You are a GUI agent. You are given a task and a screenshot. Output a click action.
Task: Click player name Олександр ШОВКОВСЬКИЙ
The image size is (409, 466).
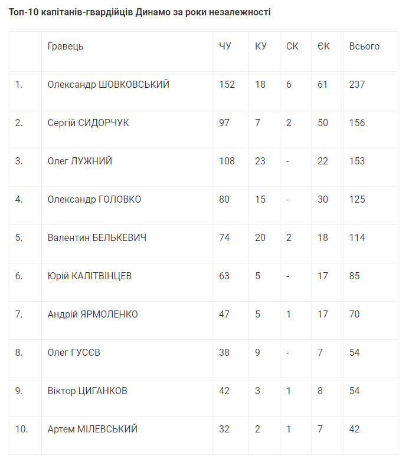point(109,85)
